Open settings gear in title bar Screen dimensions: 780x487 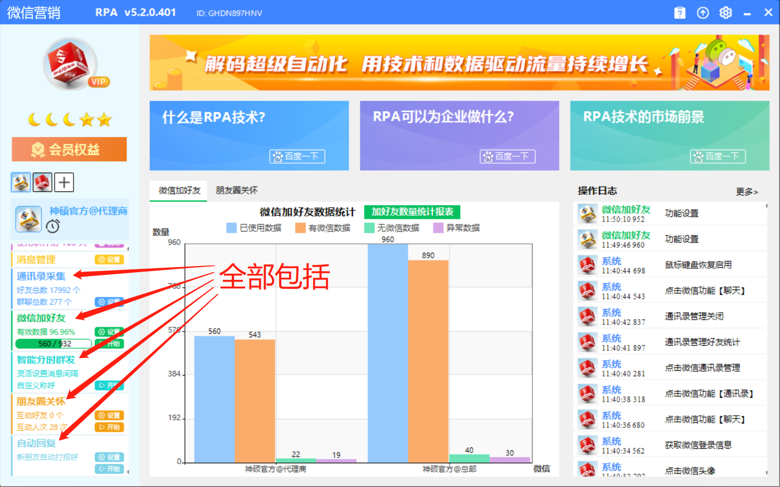(725, 13)
